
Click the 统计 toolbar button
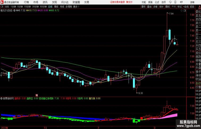tap(161, 7)
